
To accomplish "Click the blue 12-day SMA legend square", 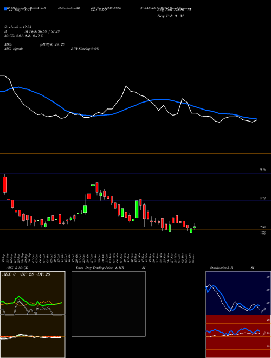I will click(5, 9).
